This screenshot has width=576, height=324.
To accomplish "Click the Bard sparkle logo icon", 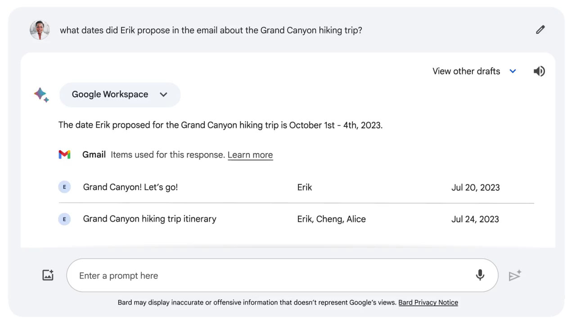I will (41, 94).
